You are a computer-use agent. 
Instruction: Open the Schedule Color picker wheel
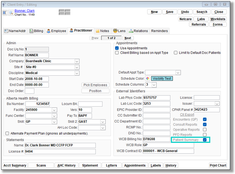point(148,79)
